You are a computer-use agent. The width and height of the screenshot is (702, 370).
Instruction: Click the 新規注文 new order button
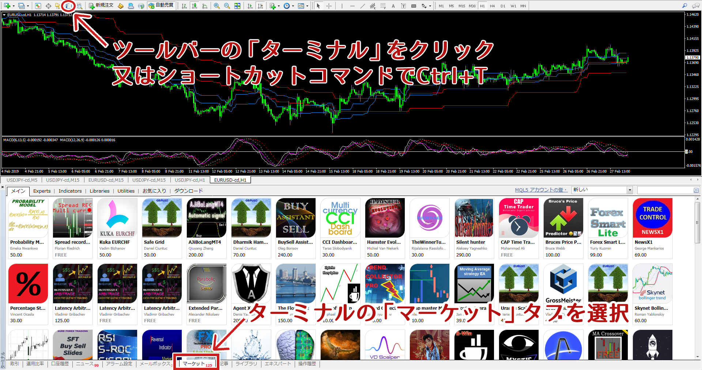tap(101, 5)
